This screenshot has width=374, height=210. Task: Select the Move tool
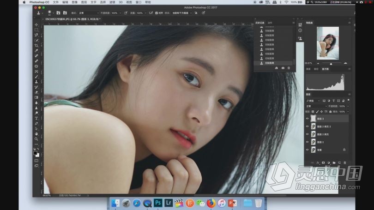36,24
